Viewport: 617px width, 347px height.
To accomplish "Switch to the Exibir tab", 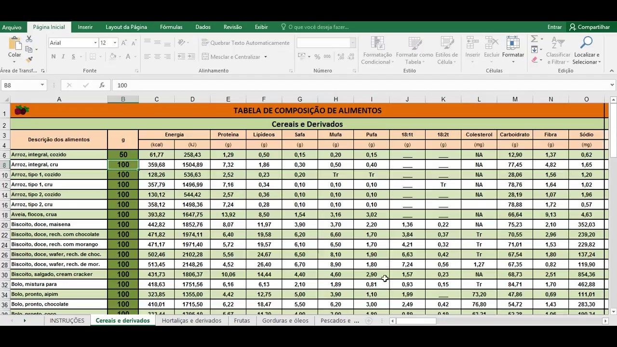I will tap(261, 27).
